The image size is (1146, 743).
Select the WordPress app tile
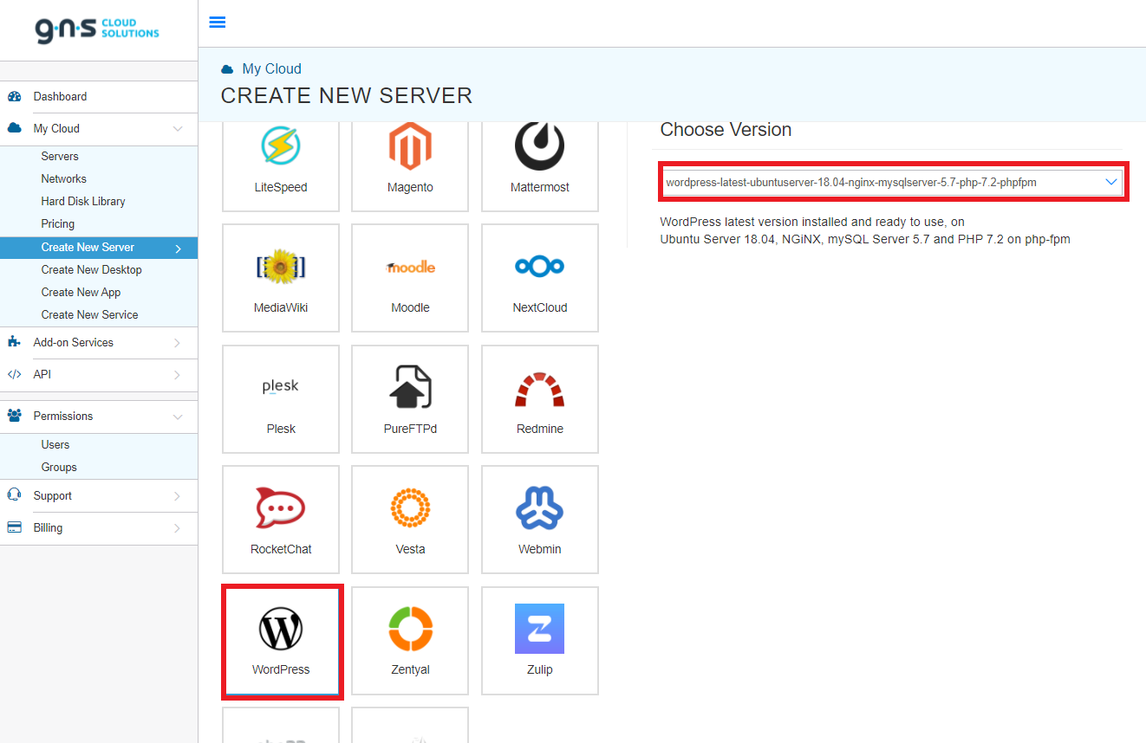click(x=281, y=641)
